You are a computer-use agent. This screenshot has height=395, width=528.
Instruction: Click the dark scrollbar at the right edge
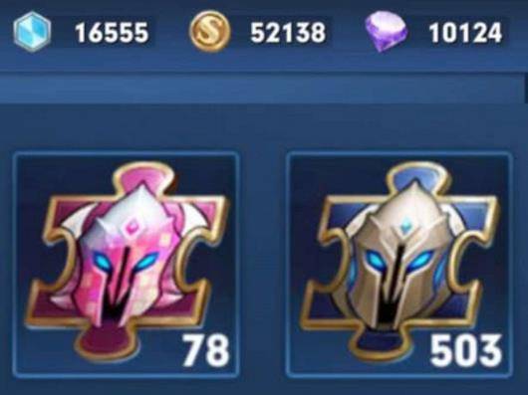[526, 89]
